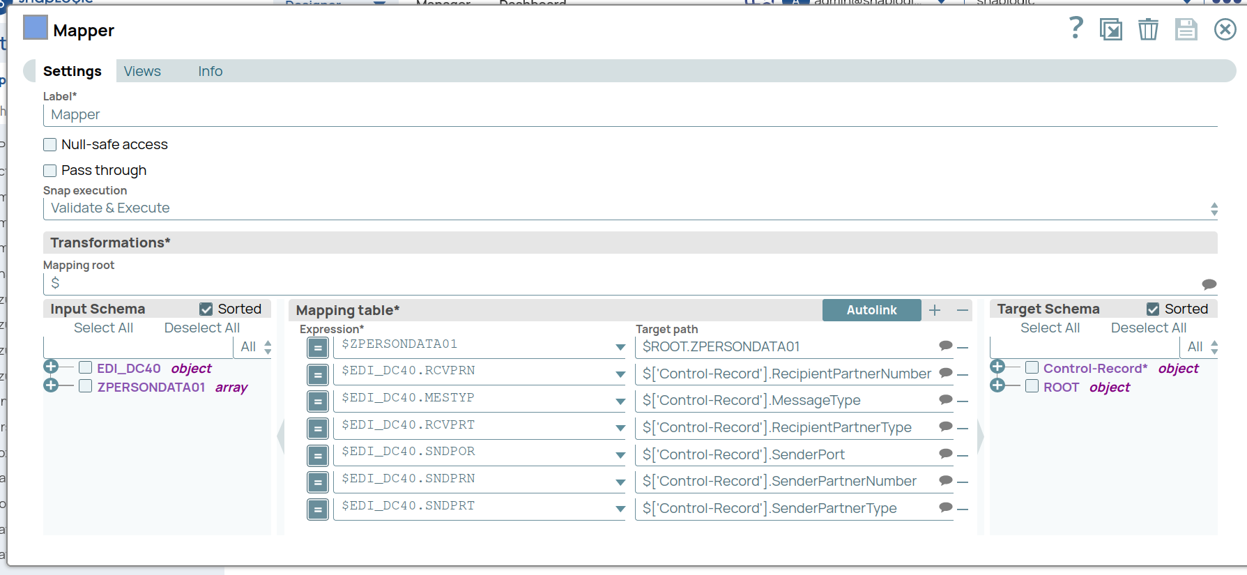Image resolution: width=1247 pixels, height=575 pixels.
Task: Click the delete snap trash icon
Action: coord(1147,29)
